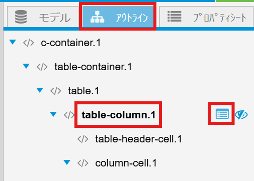Click the code tag icon beside table-header-cell.1
Screen dimensions: 254x181
(83, 139)
